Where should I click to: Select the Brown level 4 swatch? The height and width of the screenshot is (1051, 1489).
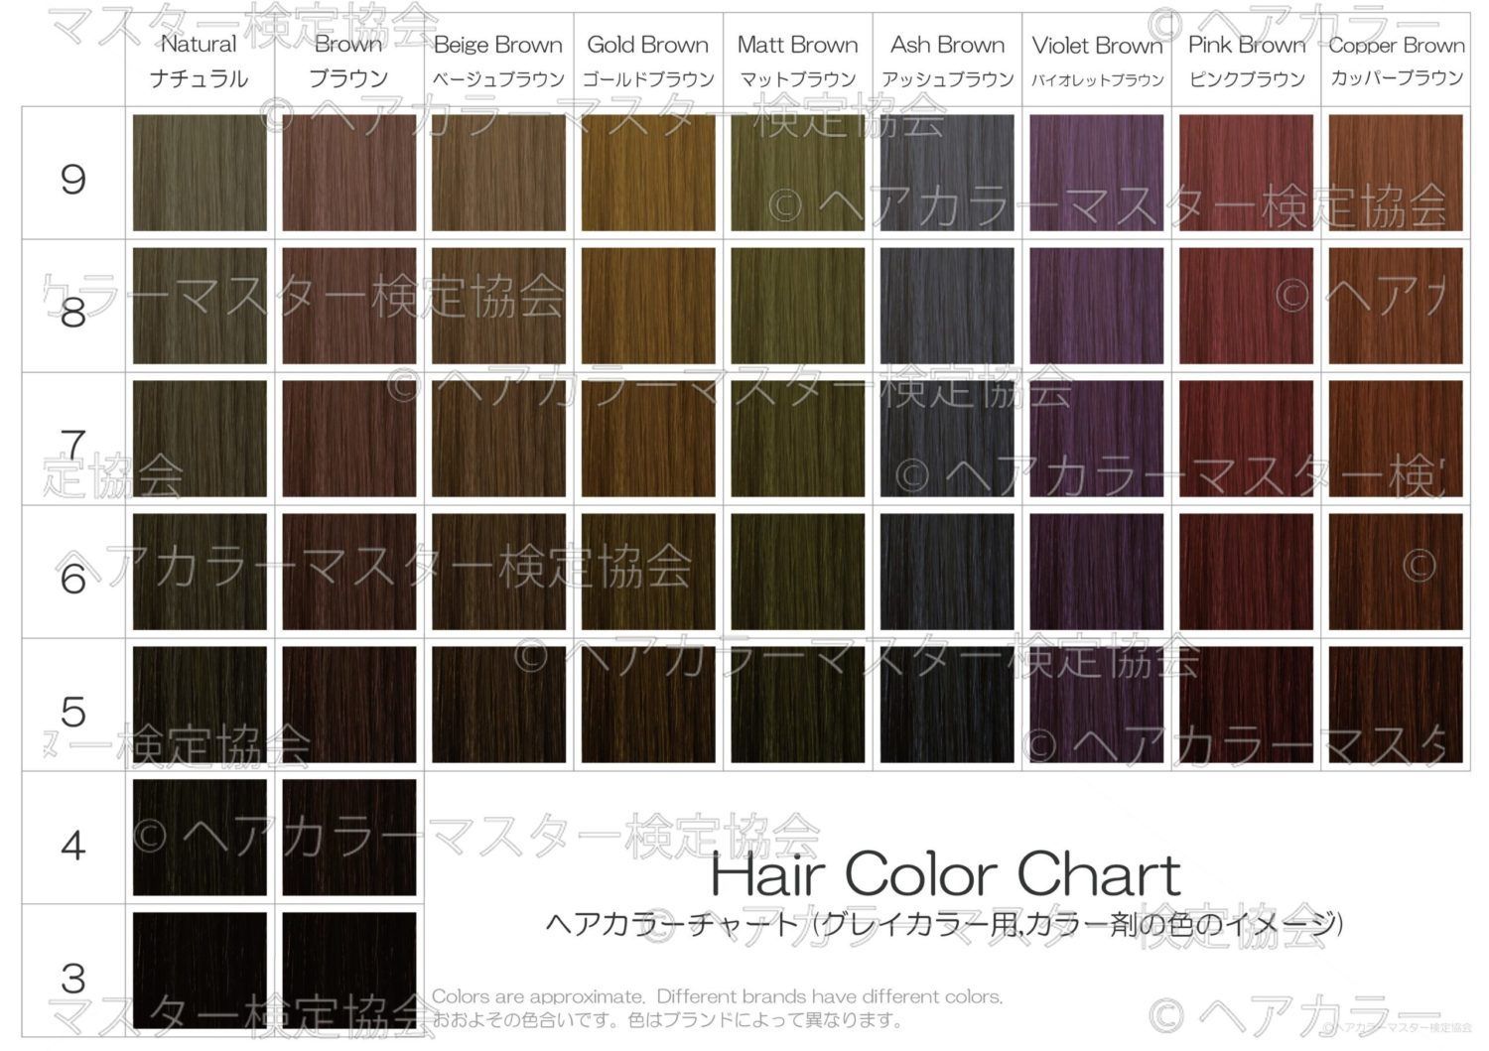click(x=348, y=838)
